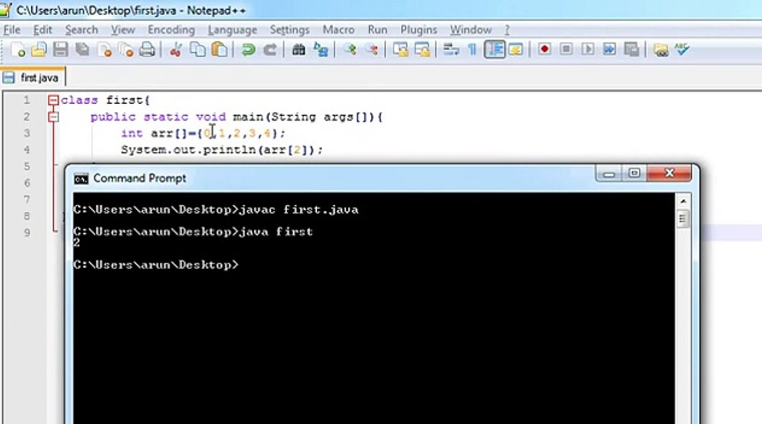Open the Encoding menu
762x424 pixels.
coord(171,29)
